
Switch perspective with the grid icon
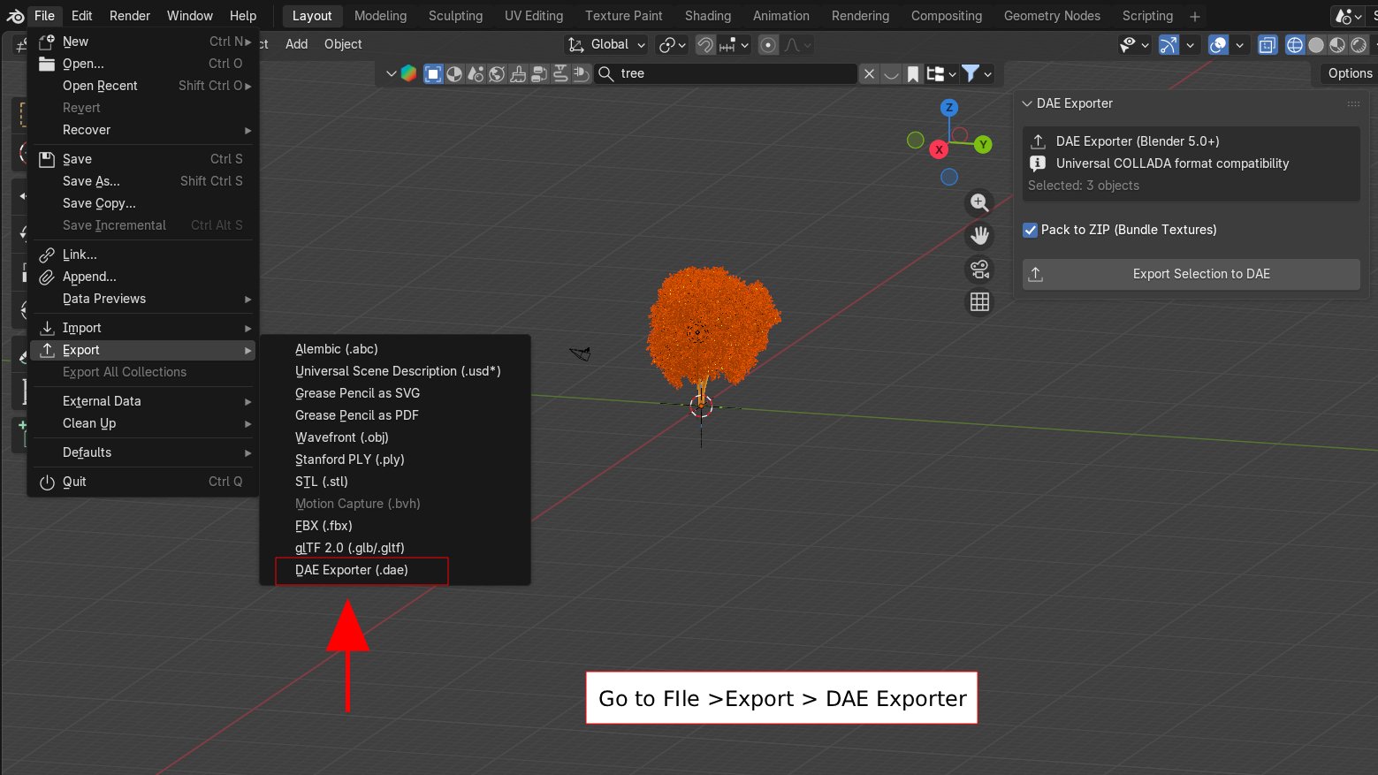[x=979, y=302]
